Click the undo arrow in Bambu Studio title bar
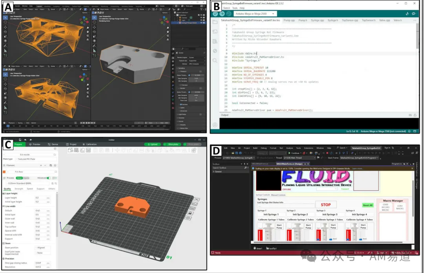This screenshot has width=424, height=273. click(25, 140)
